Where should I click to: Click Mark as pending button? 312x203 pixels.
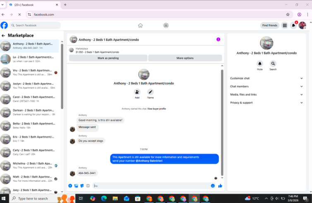click(108, 58)
